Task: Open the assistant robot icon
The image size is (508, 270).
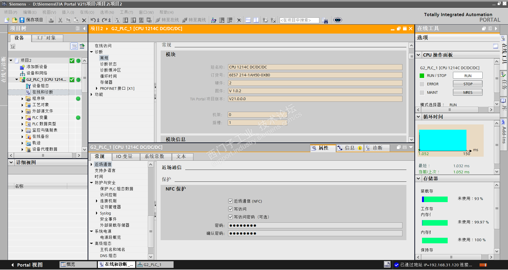Action: click(x=338, y=20)
